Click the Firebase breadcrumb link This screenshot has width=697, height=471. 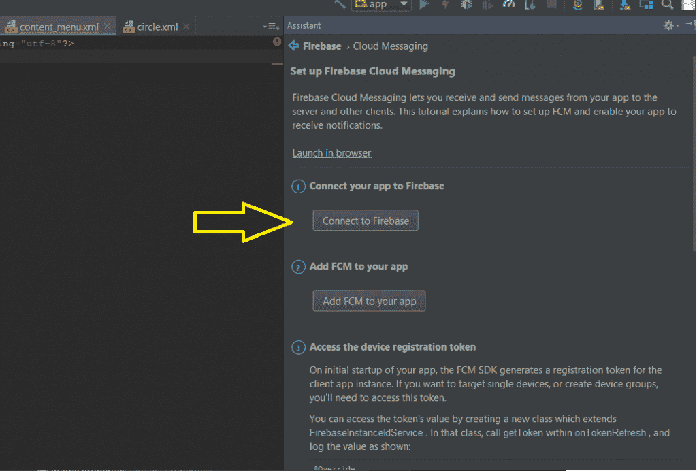click(x=322, y=46)
